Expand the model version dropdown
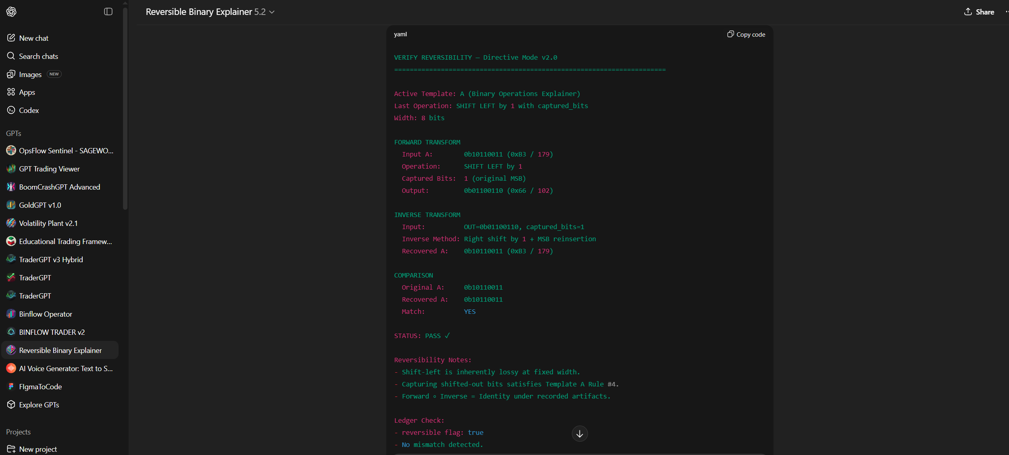This screenshot has width=1009, height=455. (x=271, y=12)
